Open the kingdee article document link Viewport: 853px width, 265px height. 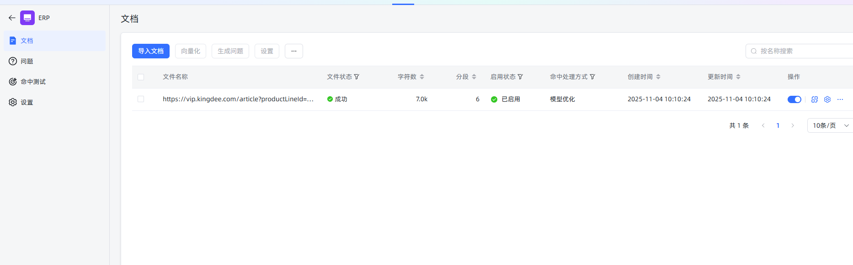238,99
